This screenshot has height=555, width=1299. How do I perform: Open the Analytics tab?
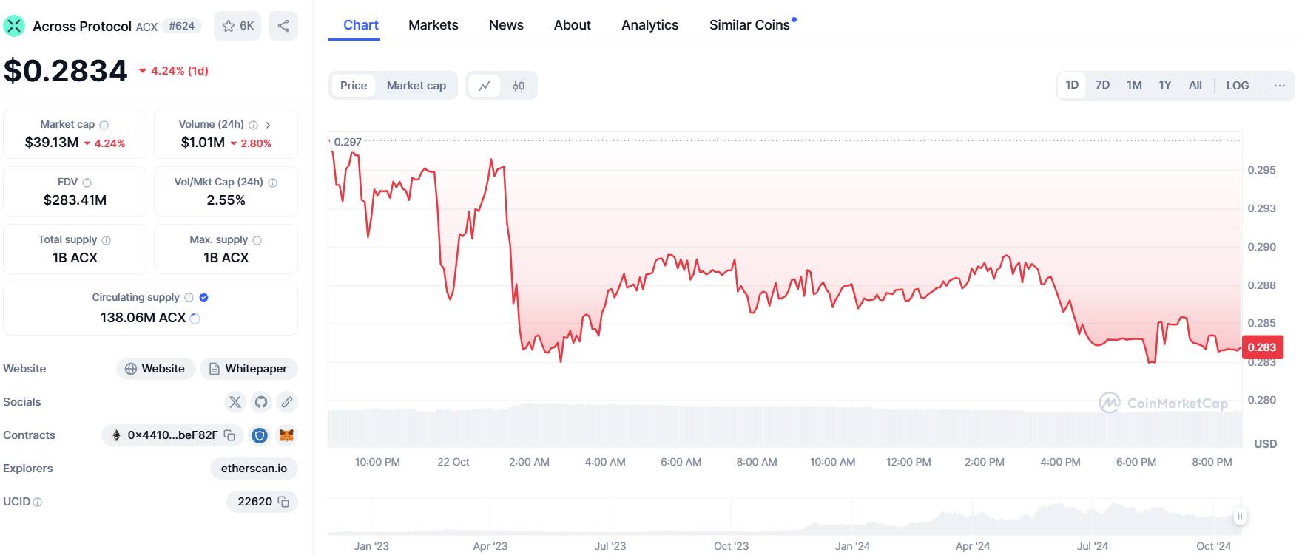tap(650, 25)
